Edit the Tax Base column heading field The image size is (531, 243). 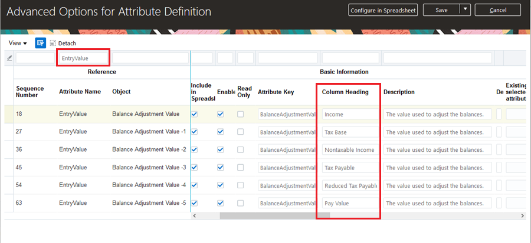pos(350,132)
